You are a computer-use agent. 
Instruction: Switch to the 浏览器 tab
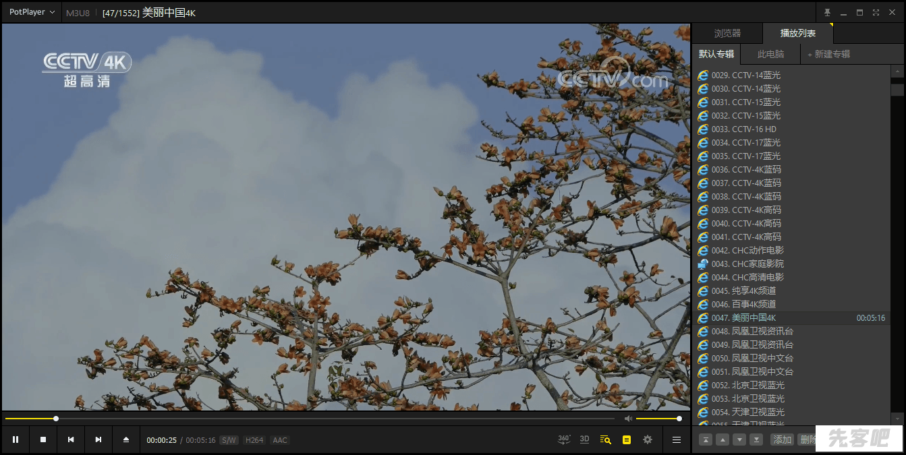click(x=727, y=34)
